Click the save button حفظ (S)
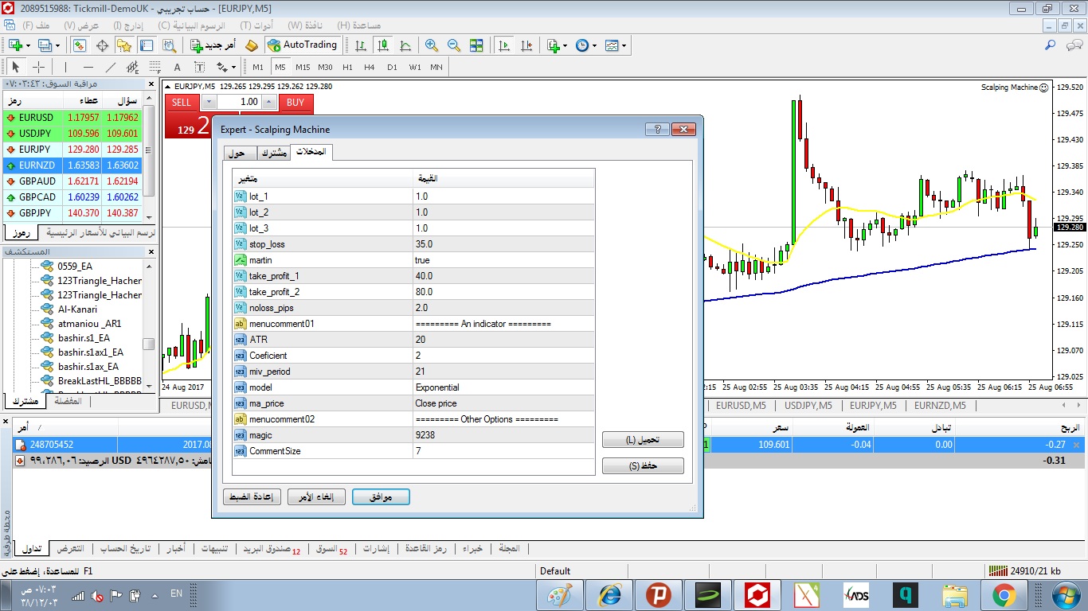 tap(643, 466)
